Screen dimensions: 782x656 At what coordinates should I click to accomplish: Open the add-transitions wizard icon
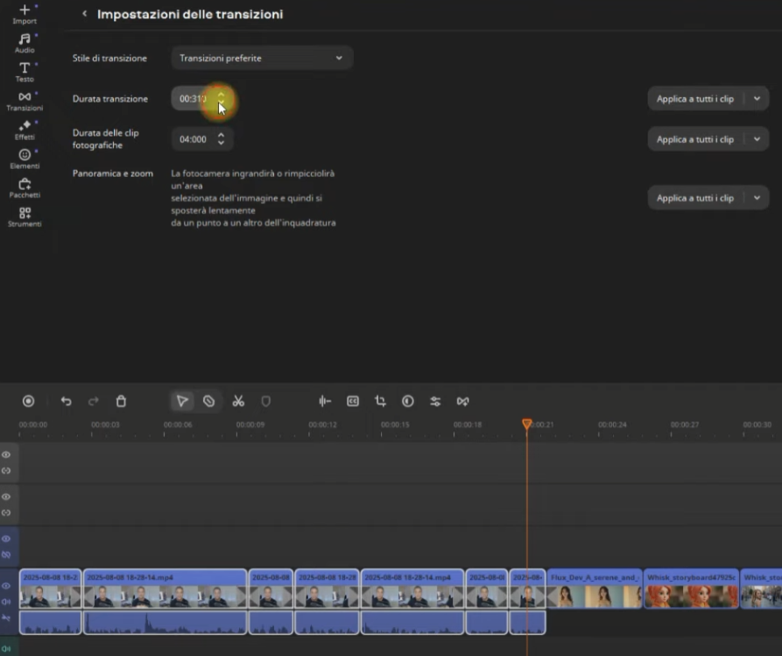pos(463,401)
